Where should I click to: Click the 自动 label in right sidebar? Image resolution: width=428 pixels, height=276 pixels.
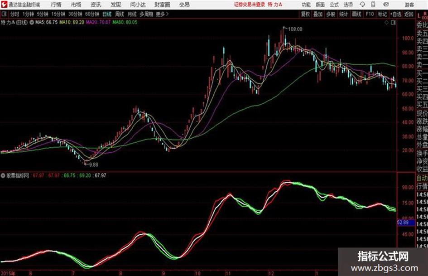[422, 179]
